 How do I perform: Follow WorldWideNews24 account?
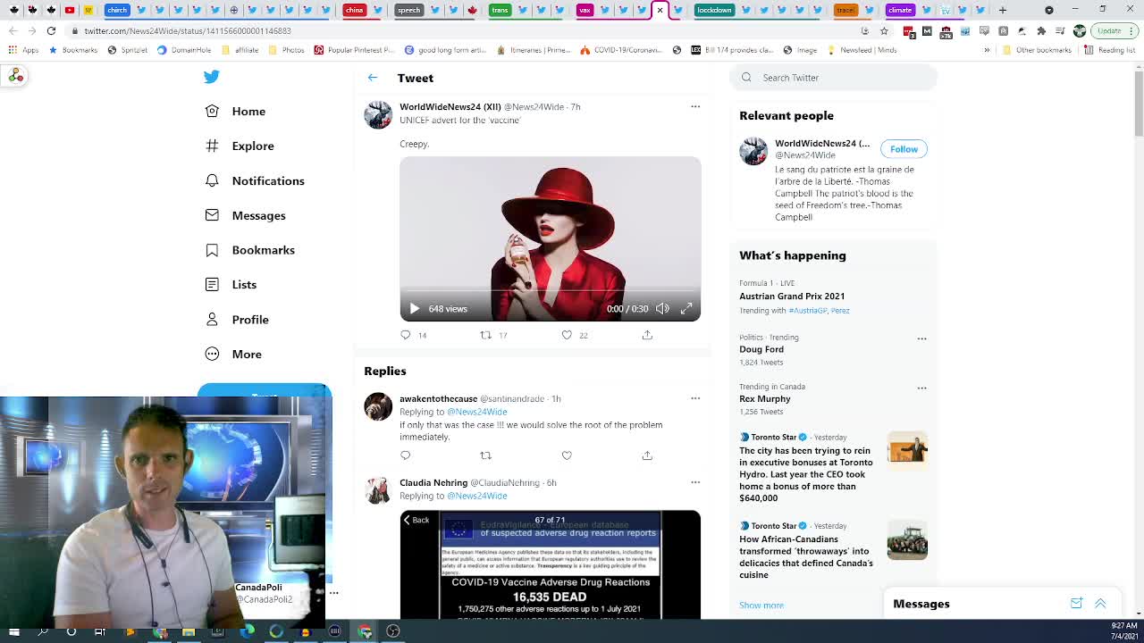tap(904, 149)
